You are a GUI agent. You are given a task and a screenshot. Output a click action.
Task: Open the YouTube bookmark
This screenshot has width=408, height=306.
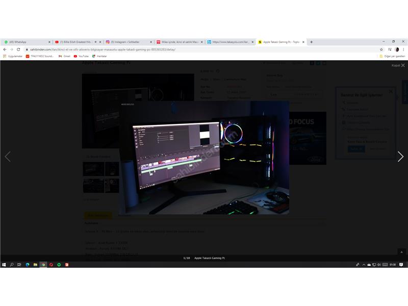[x=81, y=56]
